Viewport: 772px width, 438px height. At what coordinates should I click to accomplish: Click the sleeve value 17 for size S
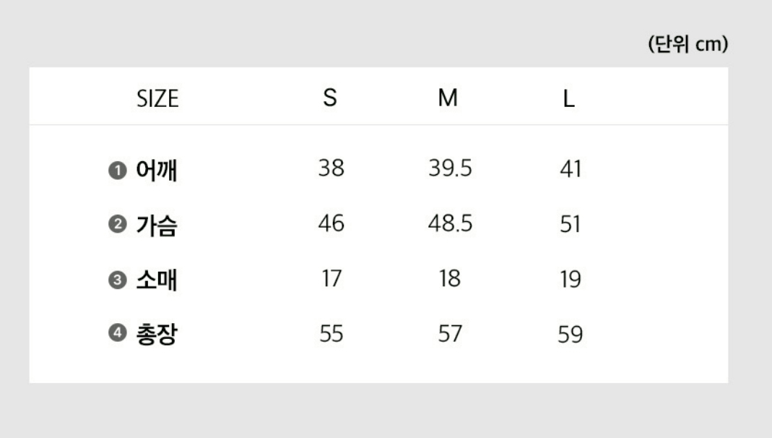tap(331, 279)
